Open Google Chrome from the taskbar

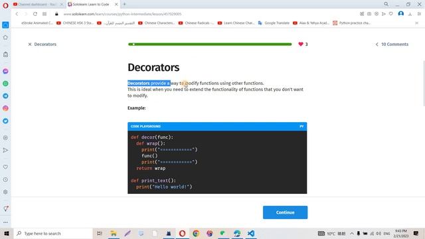[x=196, y=233]
